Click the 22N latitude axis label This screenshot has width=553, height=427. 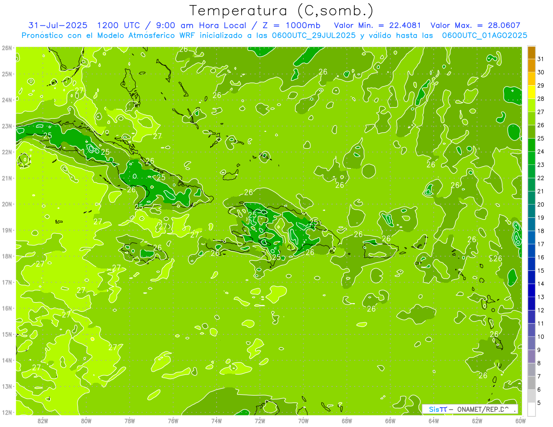point(6,152)
